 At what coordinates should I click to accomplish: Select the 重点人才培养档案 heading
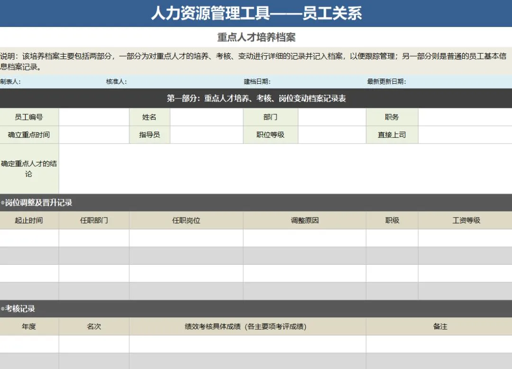(x=256, y=37)
